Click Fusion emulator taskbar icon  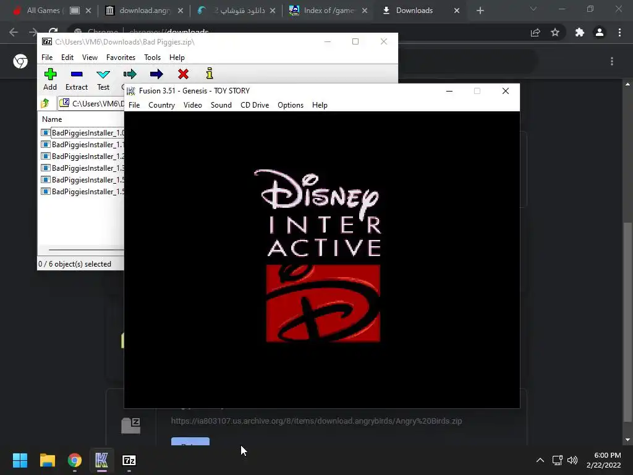[x=102, y=460]
